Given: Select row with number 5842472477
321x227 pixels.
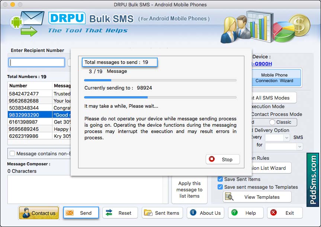Looking at the screenshot, I should (x=39, y=94).
